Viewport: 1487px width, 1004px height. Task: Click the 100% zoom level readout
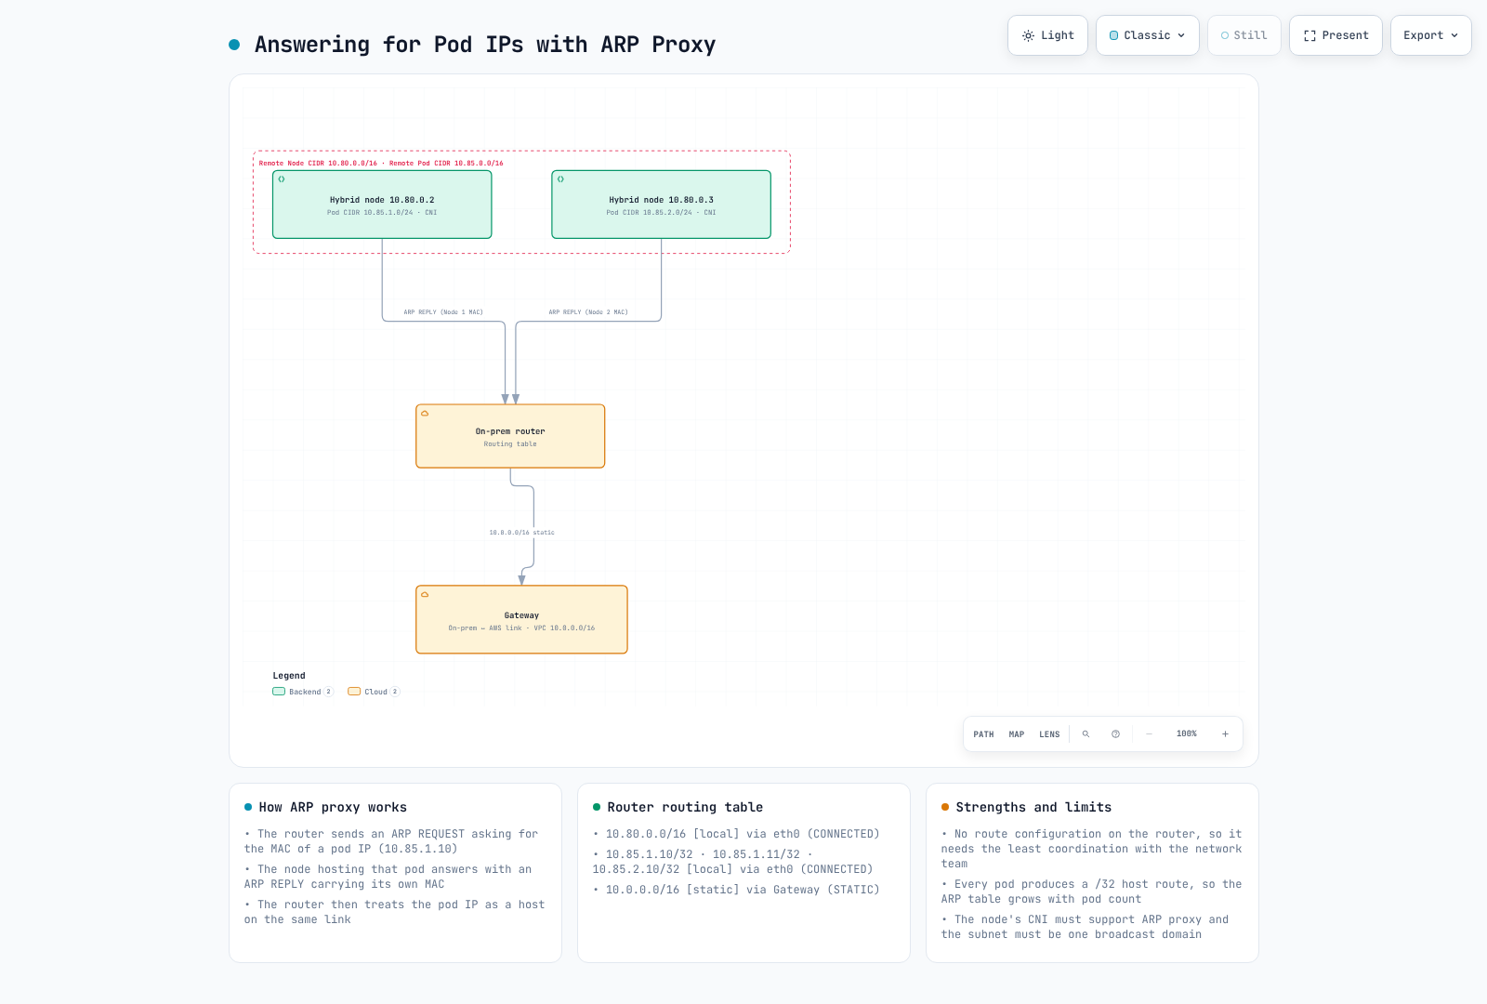click(x=1187, y=734)
